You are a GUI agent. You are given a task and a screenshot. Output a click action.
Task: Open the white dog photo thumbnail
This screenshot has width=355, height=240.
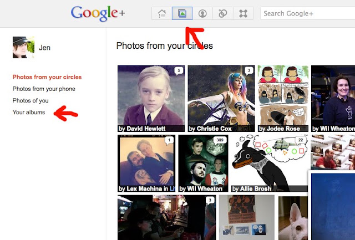[293, 218]
